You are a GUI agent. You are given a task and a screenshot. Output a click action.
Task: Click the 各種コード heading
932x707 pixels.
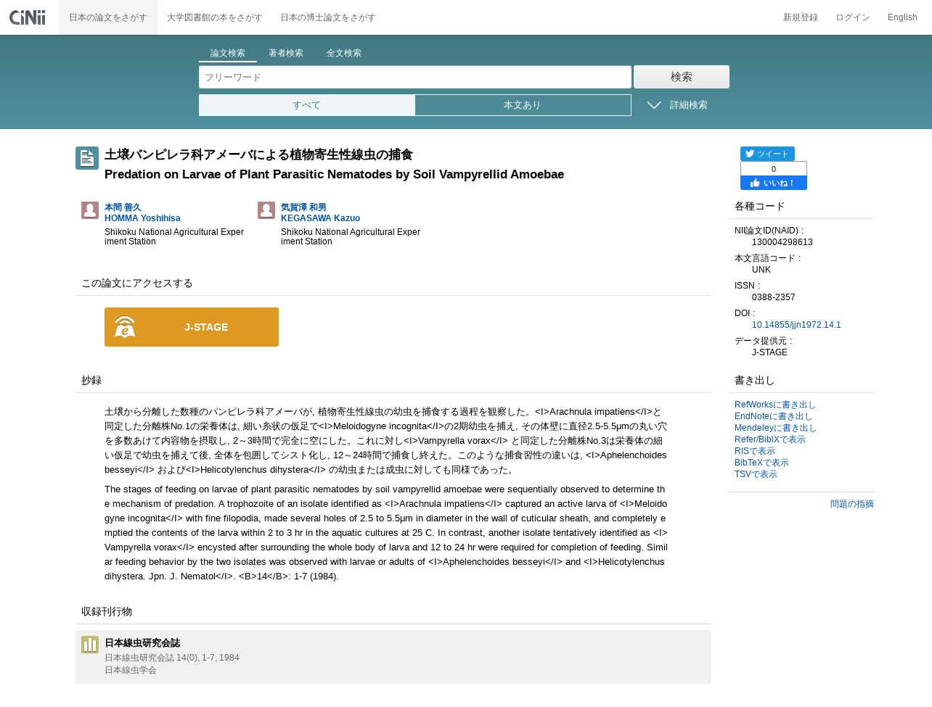point(760,206)
